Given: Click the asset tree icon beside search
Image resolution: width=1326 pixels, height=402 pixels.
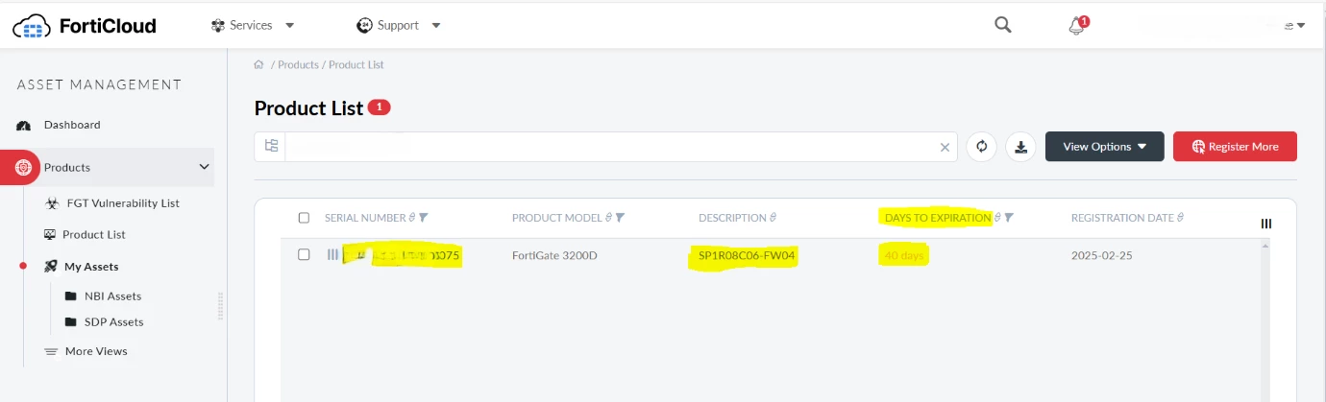Looking at the screenshot, I should click(x=271, y=147).
